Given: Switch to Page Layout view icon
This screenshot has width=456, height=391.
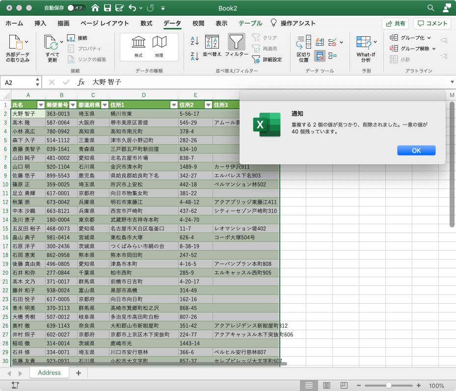Looking at the screenshot, I should [x=326, y=386].
